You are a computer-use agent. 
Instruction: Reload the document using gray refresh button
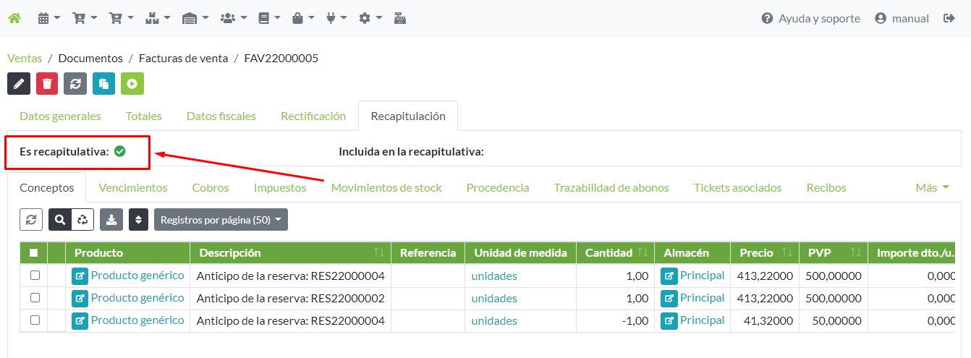tap(75, 83)
